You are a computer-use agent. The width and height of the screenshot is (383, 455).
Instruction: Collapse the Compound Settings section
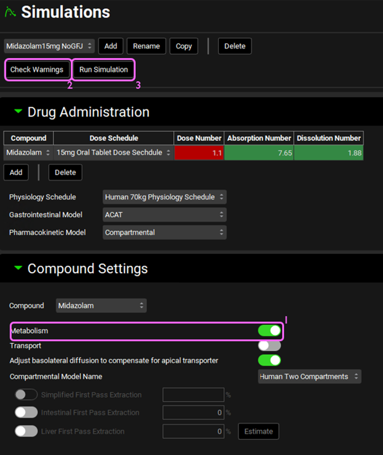click(x=18, y=268)
